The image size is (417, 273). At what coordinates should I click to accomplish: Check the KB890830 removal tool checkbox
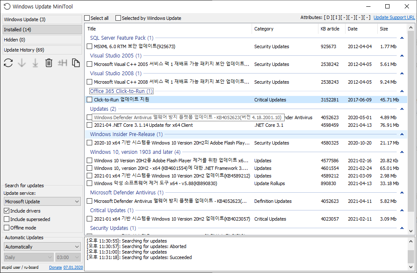coord(90,183)
